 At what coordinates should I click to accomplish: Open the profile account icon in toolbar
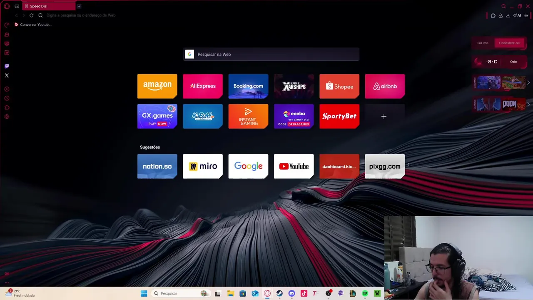(x=501, y=15)
